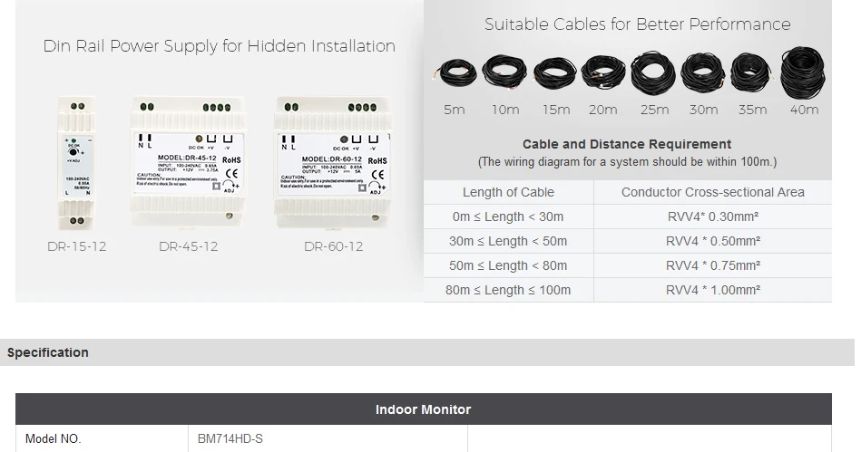The height and width of the screenshot is (452, 861).
Task: Click the RVV4 * 1.00mm² table cell
Action: (712, 290)
